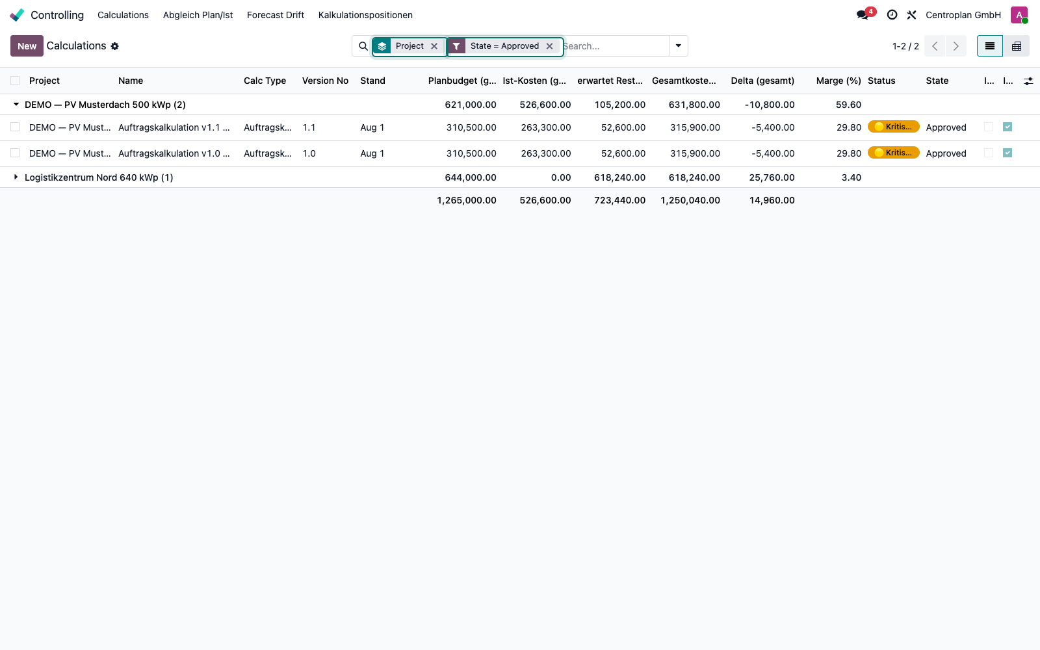Sort by Name column header

point(131,81)
